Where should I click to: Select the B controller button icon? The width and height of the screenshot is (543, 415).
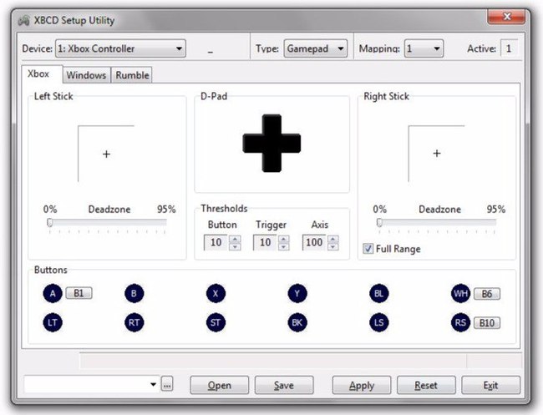(134, 293)
